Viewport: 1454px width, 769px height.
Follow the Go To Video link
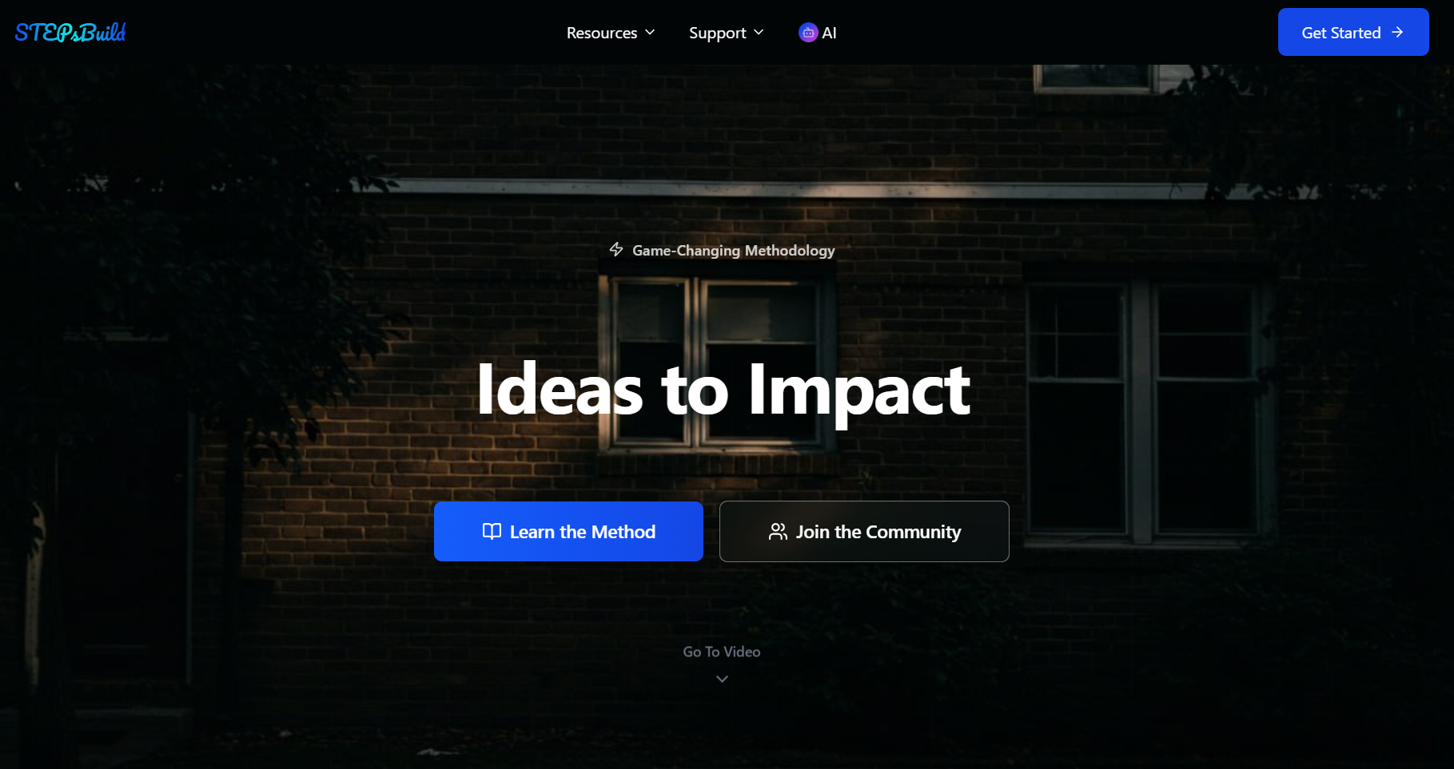coord(722,652)
